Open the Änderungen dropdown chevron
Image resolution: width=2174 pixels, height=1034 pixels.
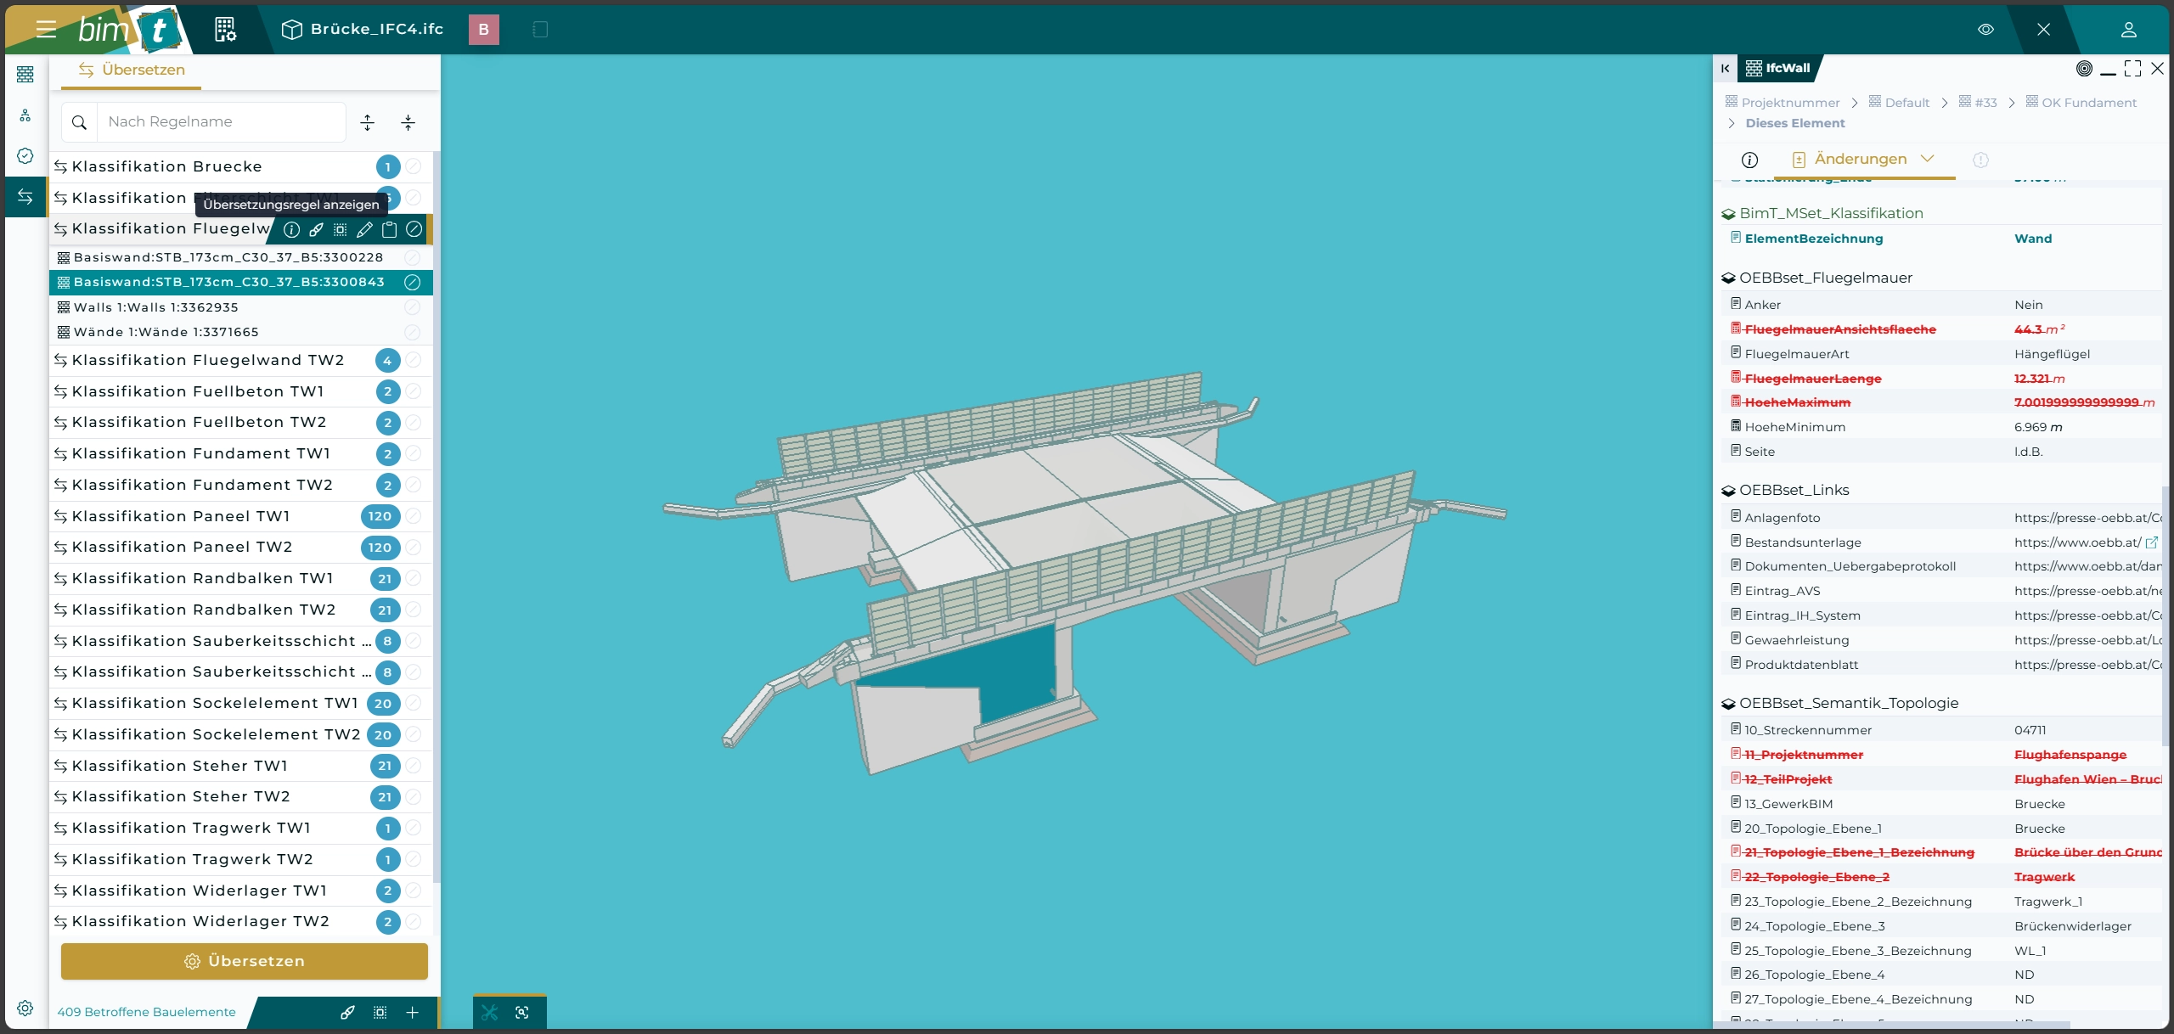tap(1928, 159)
